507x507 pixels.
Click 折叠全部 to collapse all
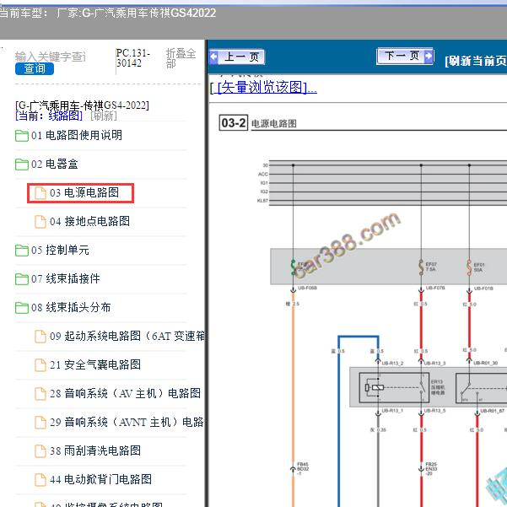tap(181, 58)
